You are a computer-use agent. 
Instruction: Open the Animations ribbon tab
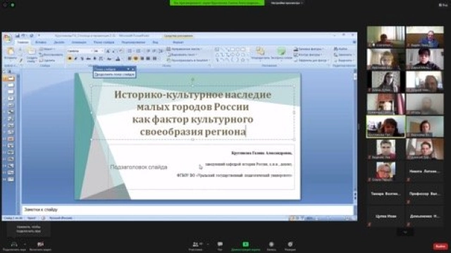pyautogui.click(x=79, y=42)
